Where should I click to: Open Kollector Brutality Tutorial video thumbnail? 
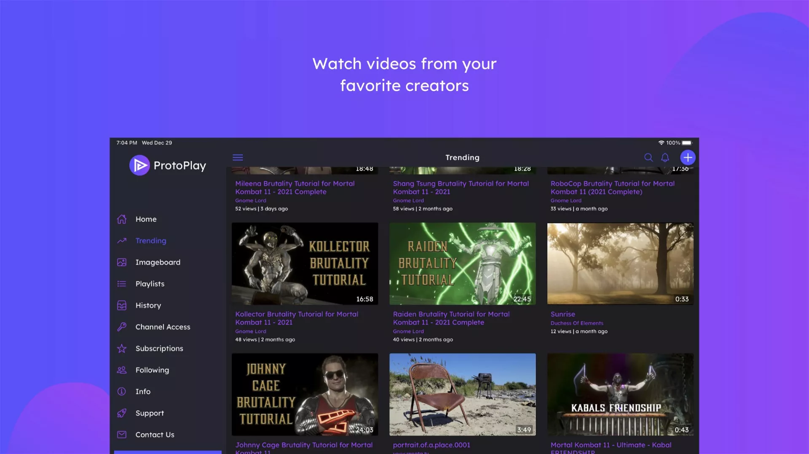tap(305, 263)
